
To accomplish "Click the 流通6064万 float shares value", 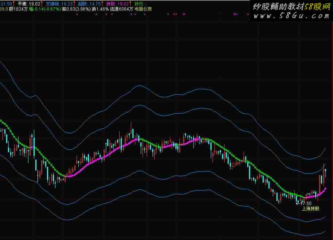I will 121,9.
